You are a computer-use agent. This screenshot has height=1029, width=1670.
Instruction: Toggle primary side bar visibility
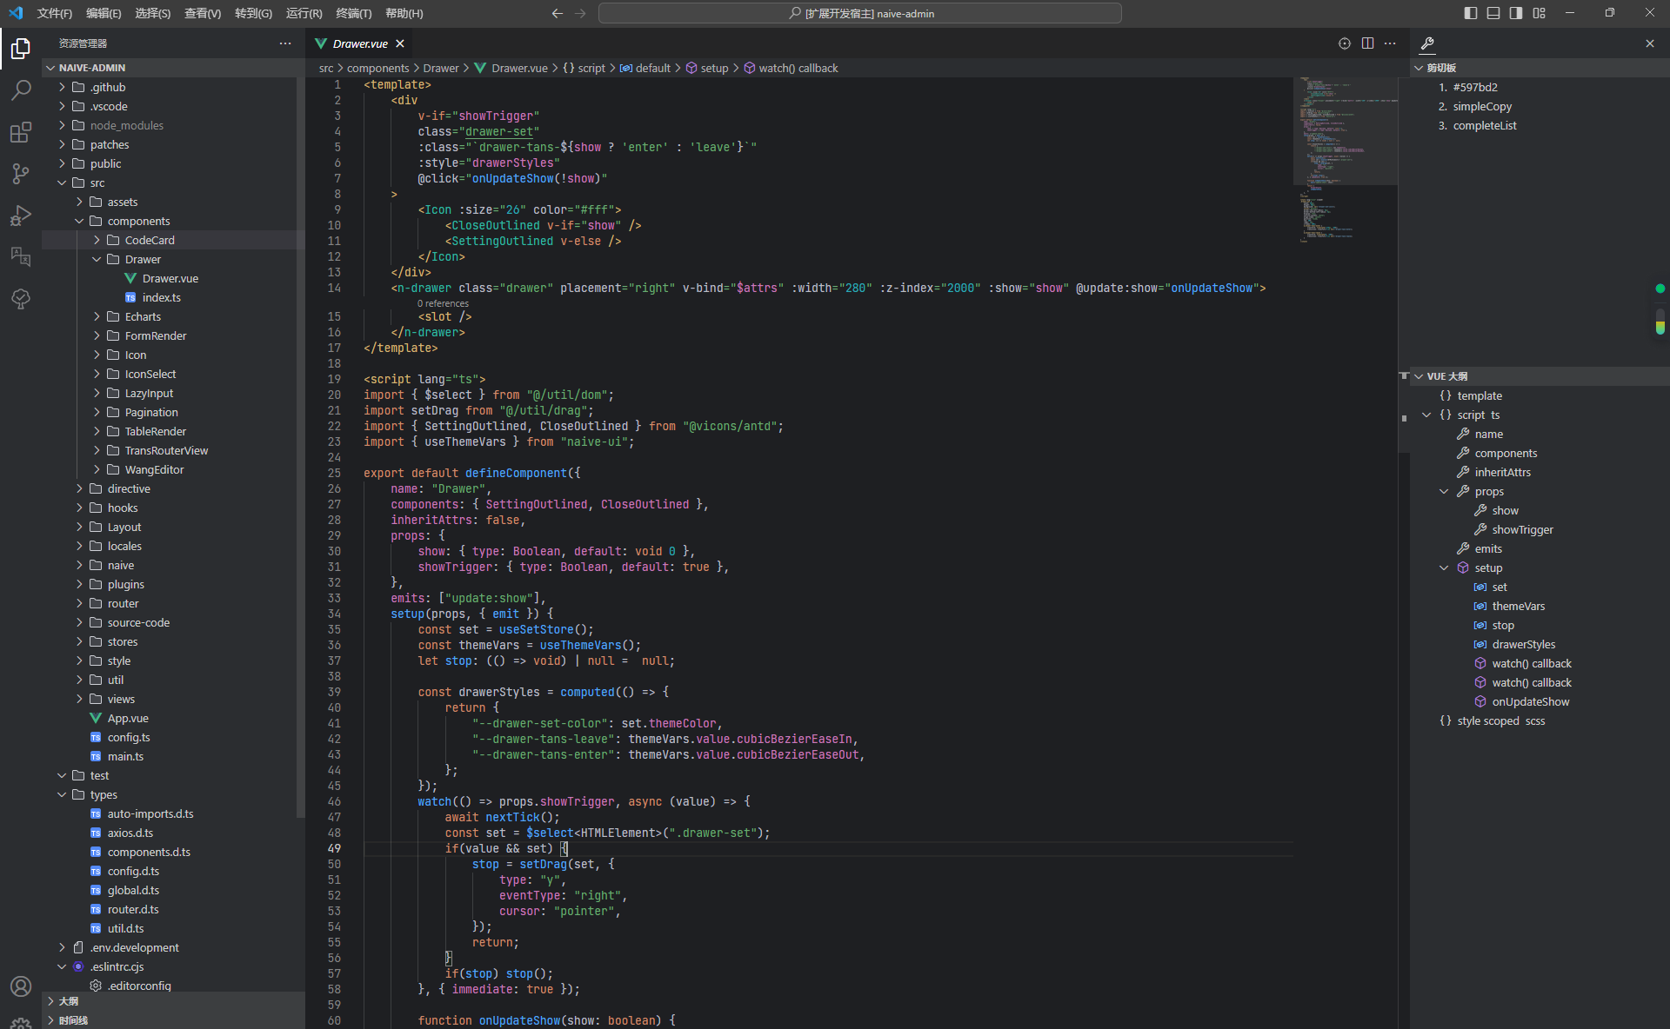1471,13
